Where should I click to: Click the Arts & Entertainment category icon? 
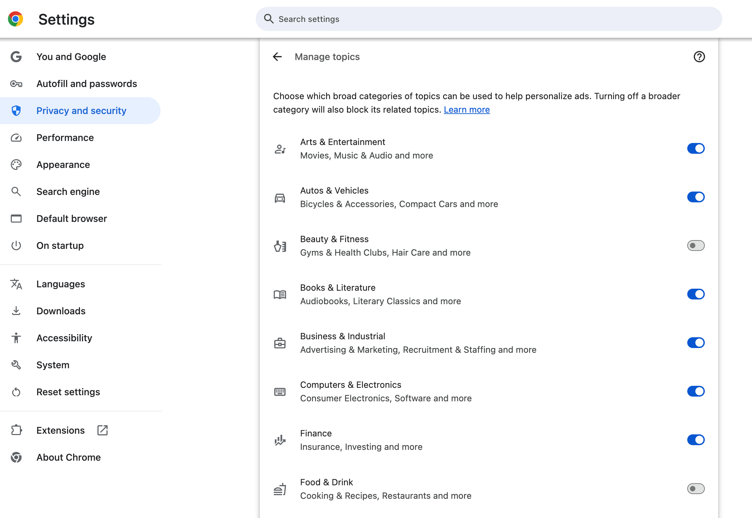pyautogui.click(x=281, y=149)
